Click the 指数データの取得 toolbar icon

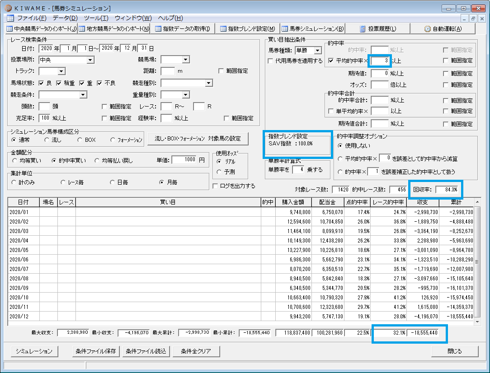pos(159,29)
